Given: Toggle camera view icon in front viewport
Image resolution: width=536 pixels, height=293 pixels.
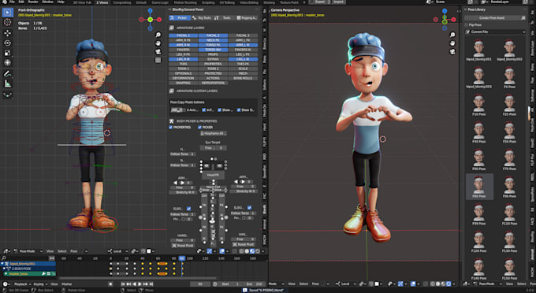Looking at the screenshot, I should (x=158, y=51).
